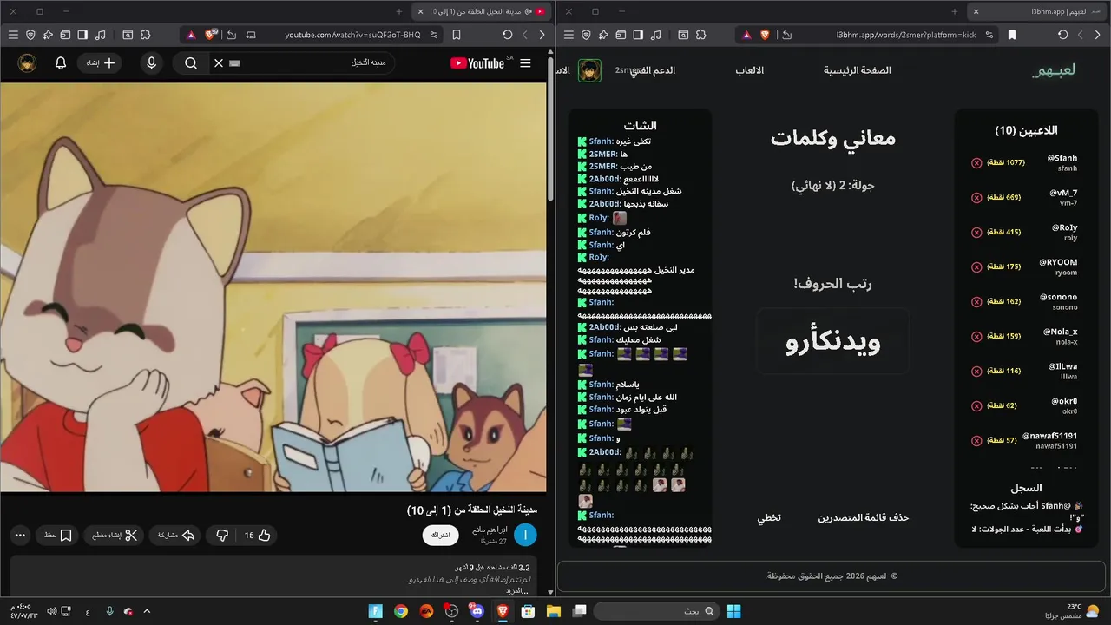Open the الالعاب nav item
Image resolution: width=1111 pixels, height=625 pixels.
pyautogui.click(x=750, y=70)
